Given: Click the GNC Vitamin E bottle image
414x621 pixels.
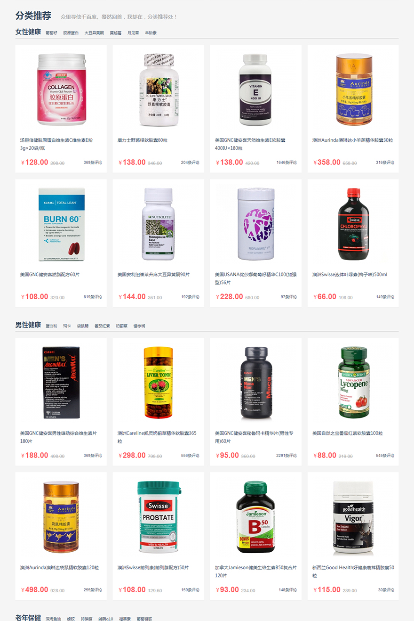Looking at the screenshot, I should click(x=255, y=90).
